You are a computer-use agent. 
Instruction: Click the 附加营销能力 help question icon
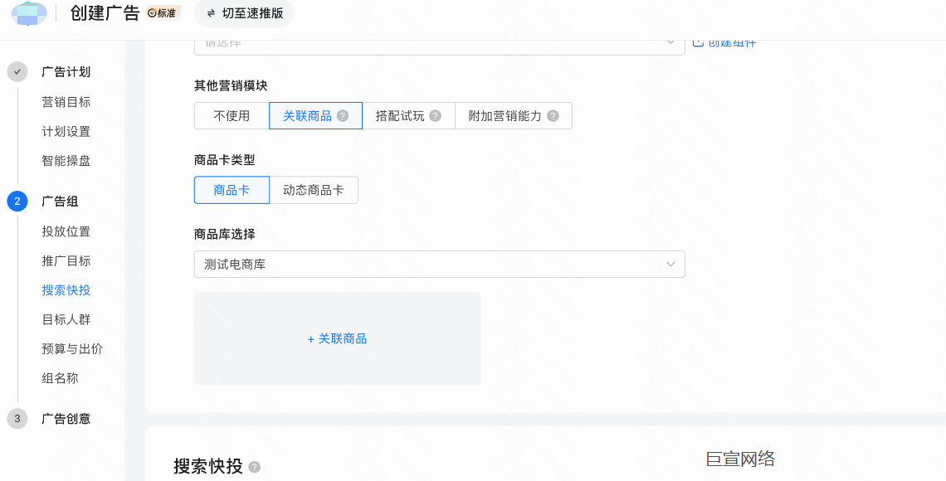(553, 116)
